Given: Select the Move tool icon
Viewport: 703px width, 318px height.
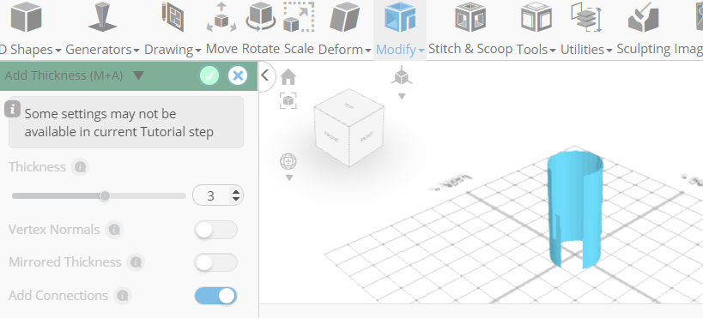Looking at the screenshot, I should 221,17.
